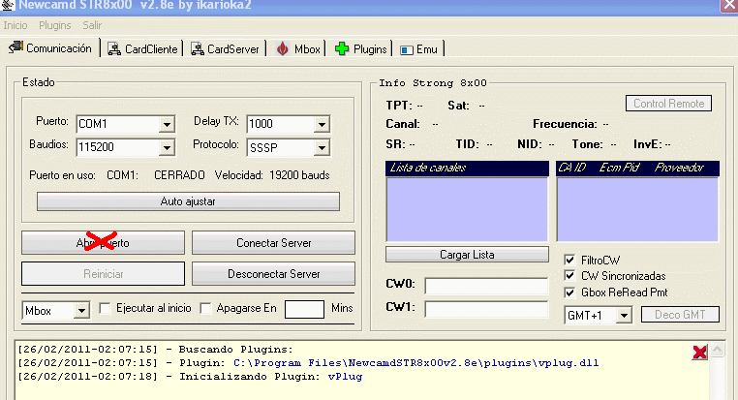This screenshot has height=400, width=738.
Task: Click the Auto ajustar button
Action: point(188,201)
